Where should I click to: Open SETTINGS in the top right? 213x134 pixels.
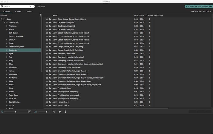[x=207, y=12]
